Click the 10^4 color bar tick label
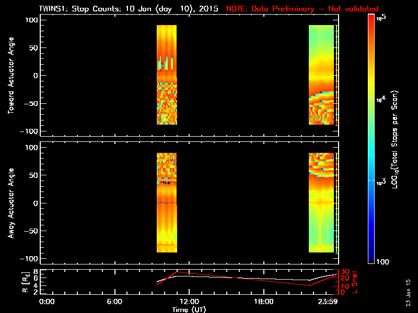This screenshot has width=418, height=313. (381, 99)
